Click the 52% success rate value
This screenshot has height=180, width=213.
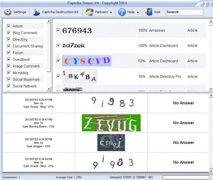tap(142, 61)
